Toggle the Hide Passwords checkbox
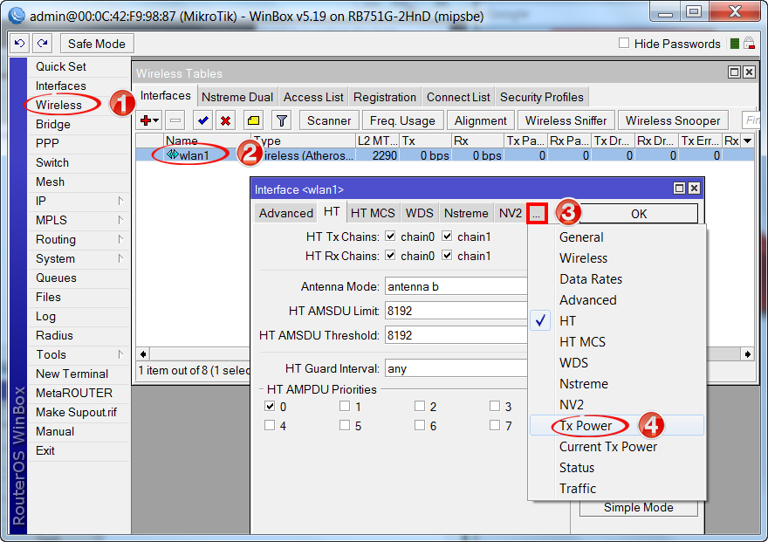 pyautogui.click(x=624, y=44)
